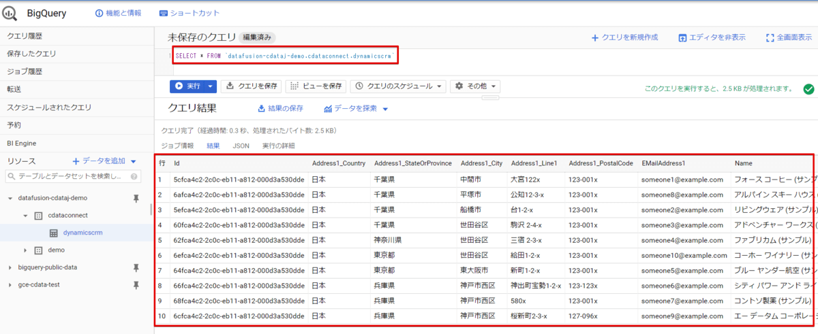Viewport: 818px width, 334px height.
Task: Open その他 settings dropdown
Action: point(475,86)
